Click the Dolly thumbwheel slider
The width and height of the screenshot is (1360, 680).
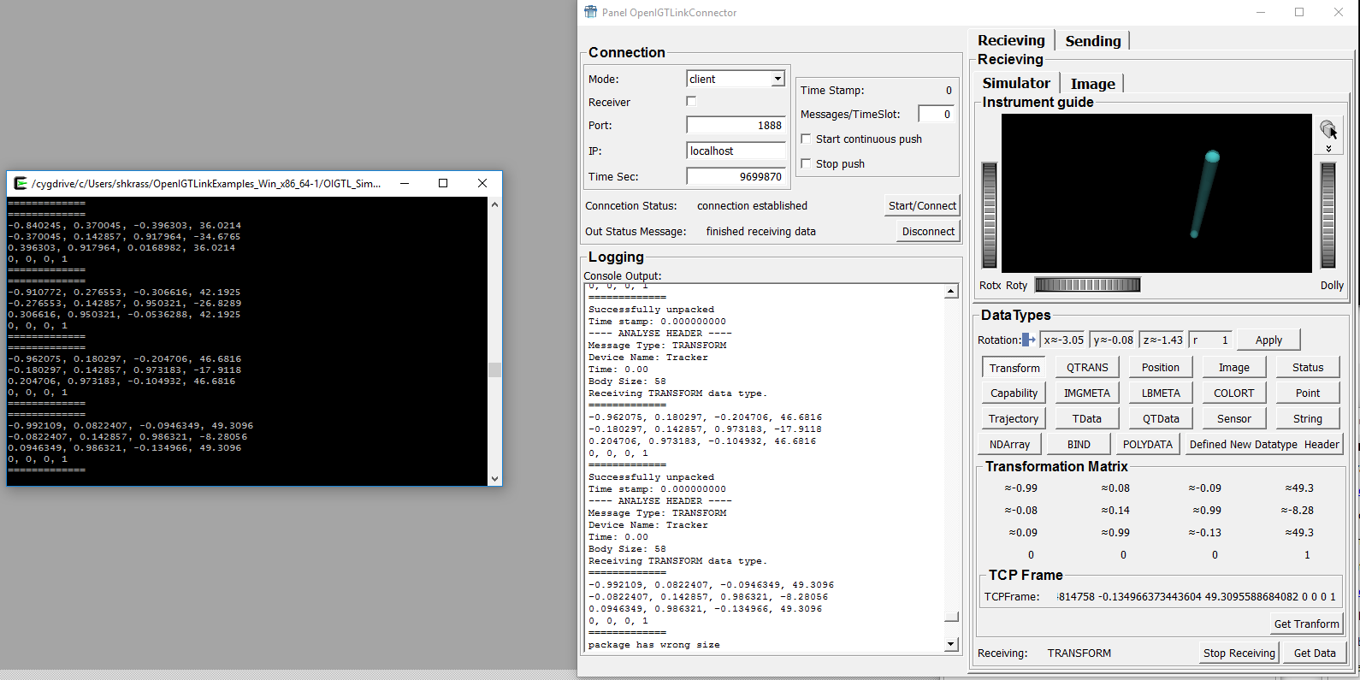tap(1328, 216)
